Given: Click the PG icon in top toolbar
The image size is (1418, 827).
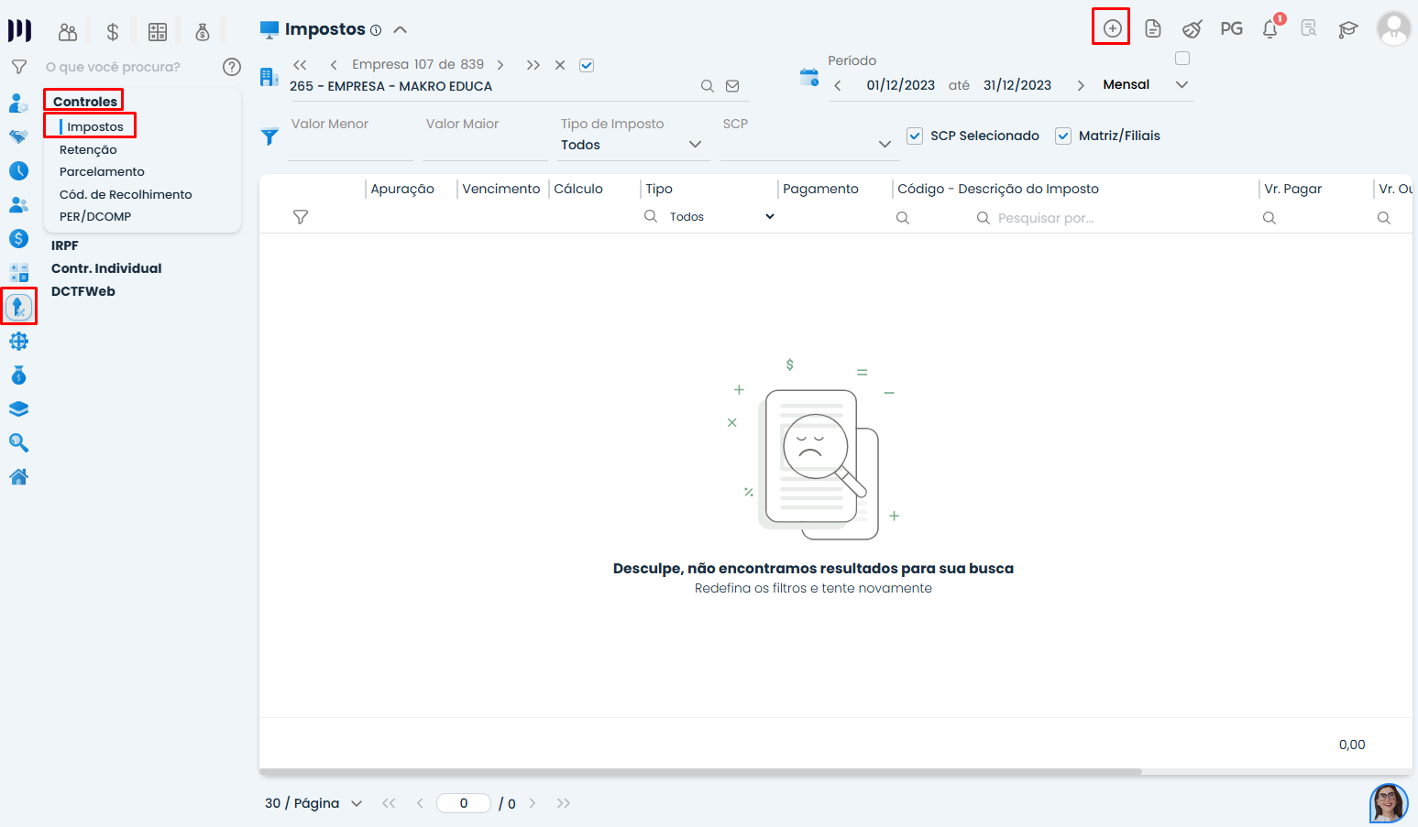Looking at the screenshot, I should click(1231, 28).
